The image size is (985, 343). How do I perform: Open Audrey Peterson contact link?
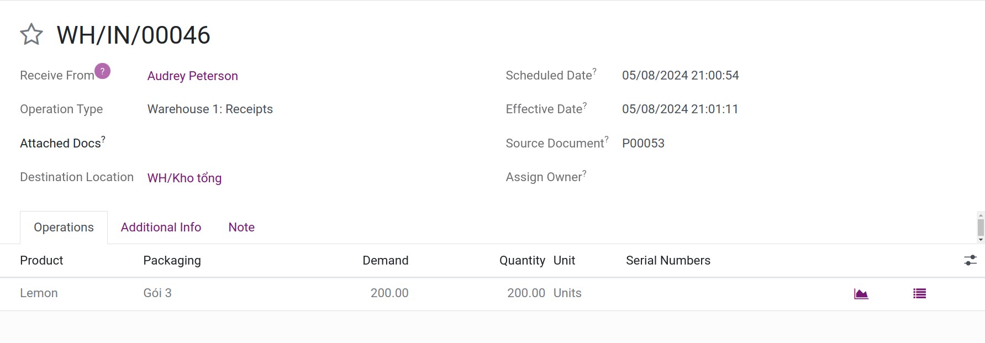tap(192, 76)
